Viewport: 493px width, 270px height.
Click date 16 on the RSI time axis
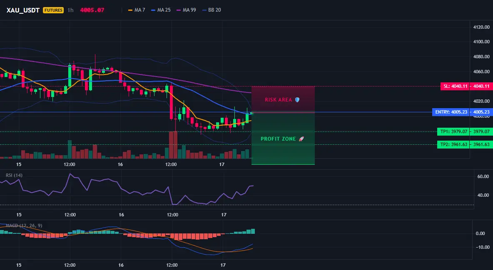121,215
